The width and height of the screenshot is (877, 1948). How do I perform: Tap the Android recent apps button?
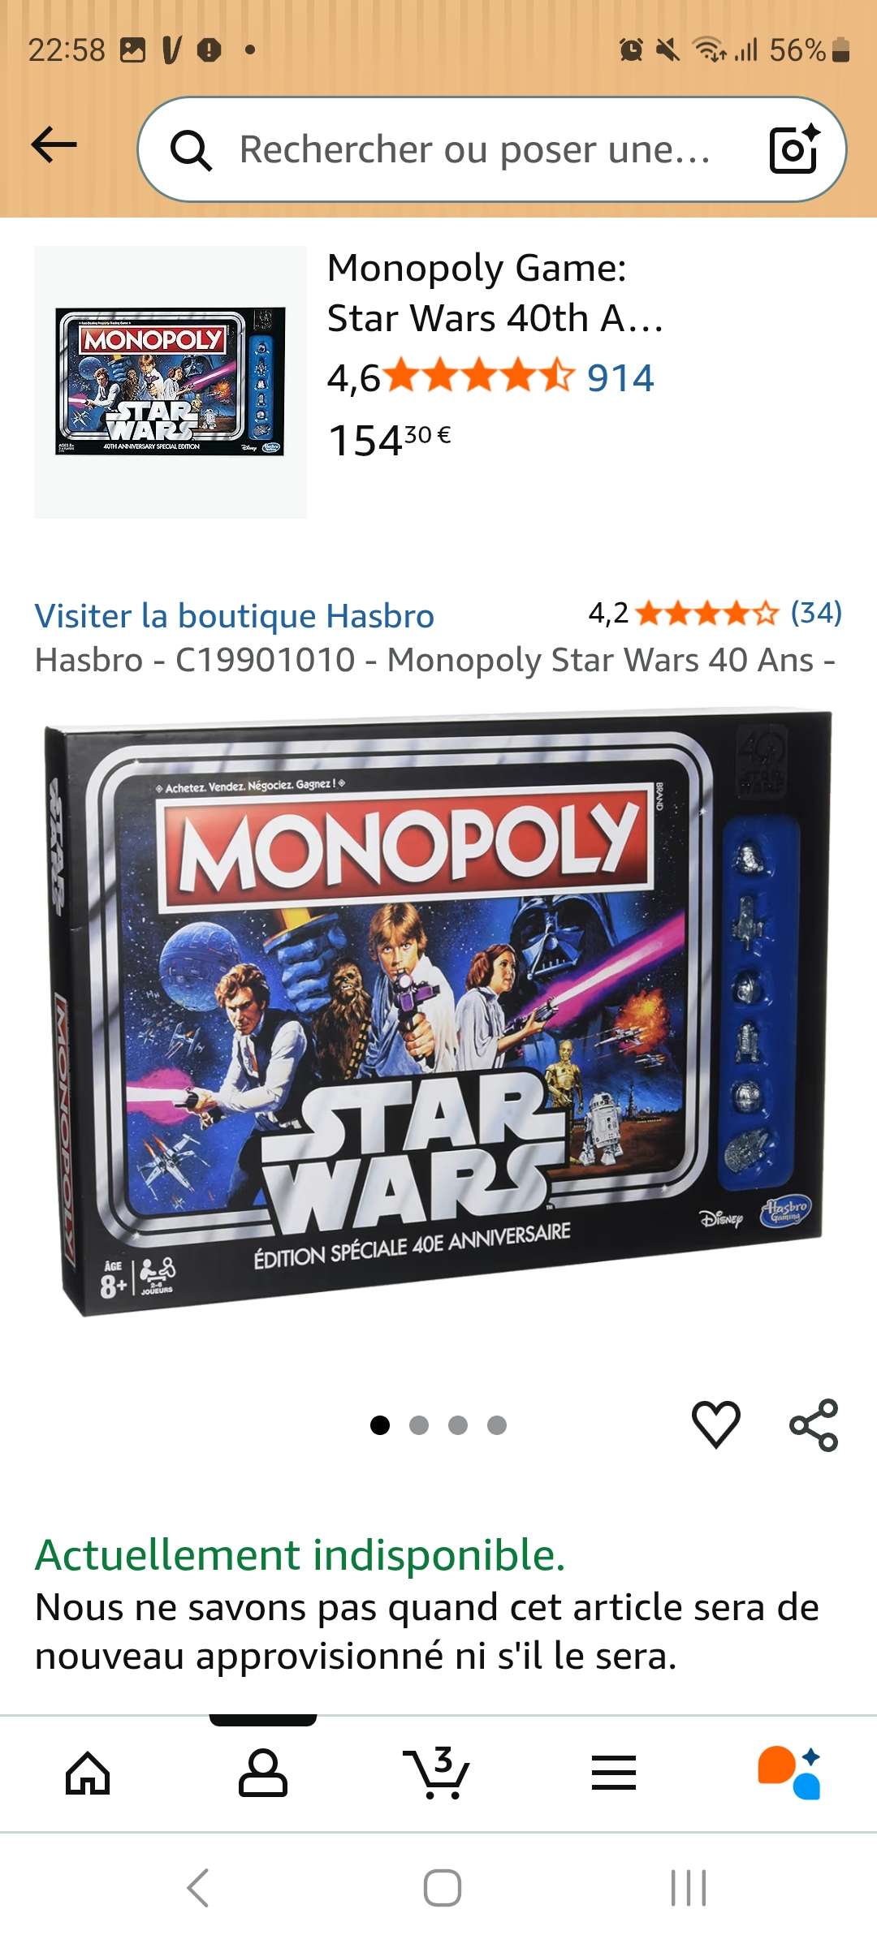[x=689, y=1887]
